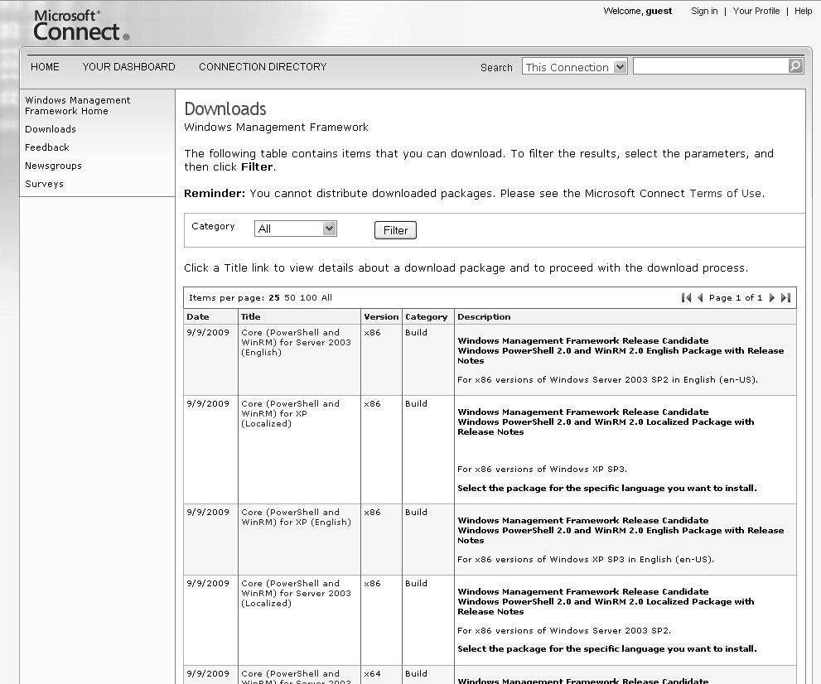Open the Your Profile link
The height and width of the screenshot is (684, 821).
coord(756,11)
